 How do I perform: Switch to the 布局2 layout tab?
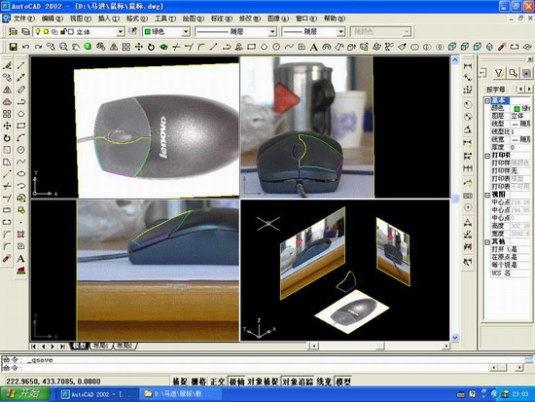[125, 346]
